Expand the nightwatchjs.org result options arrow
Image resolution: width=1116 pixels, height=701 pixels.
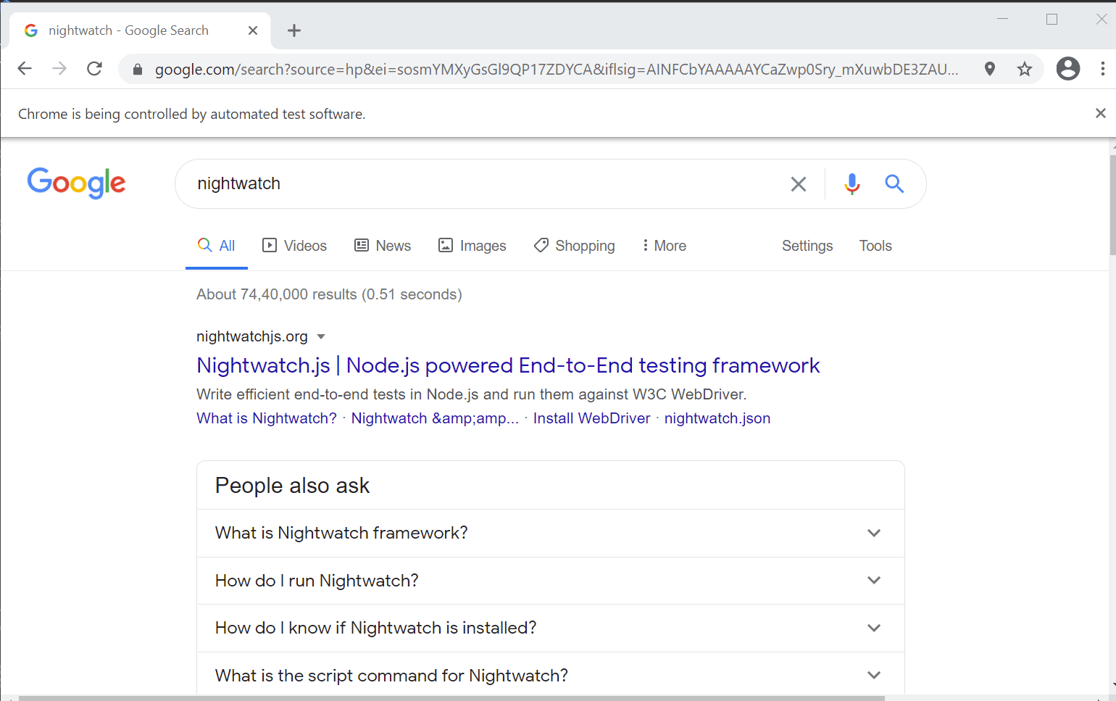321,336
